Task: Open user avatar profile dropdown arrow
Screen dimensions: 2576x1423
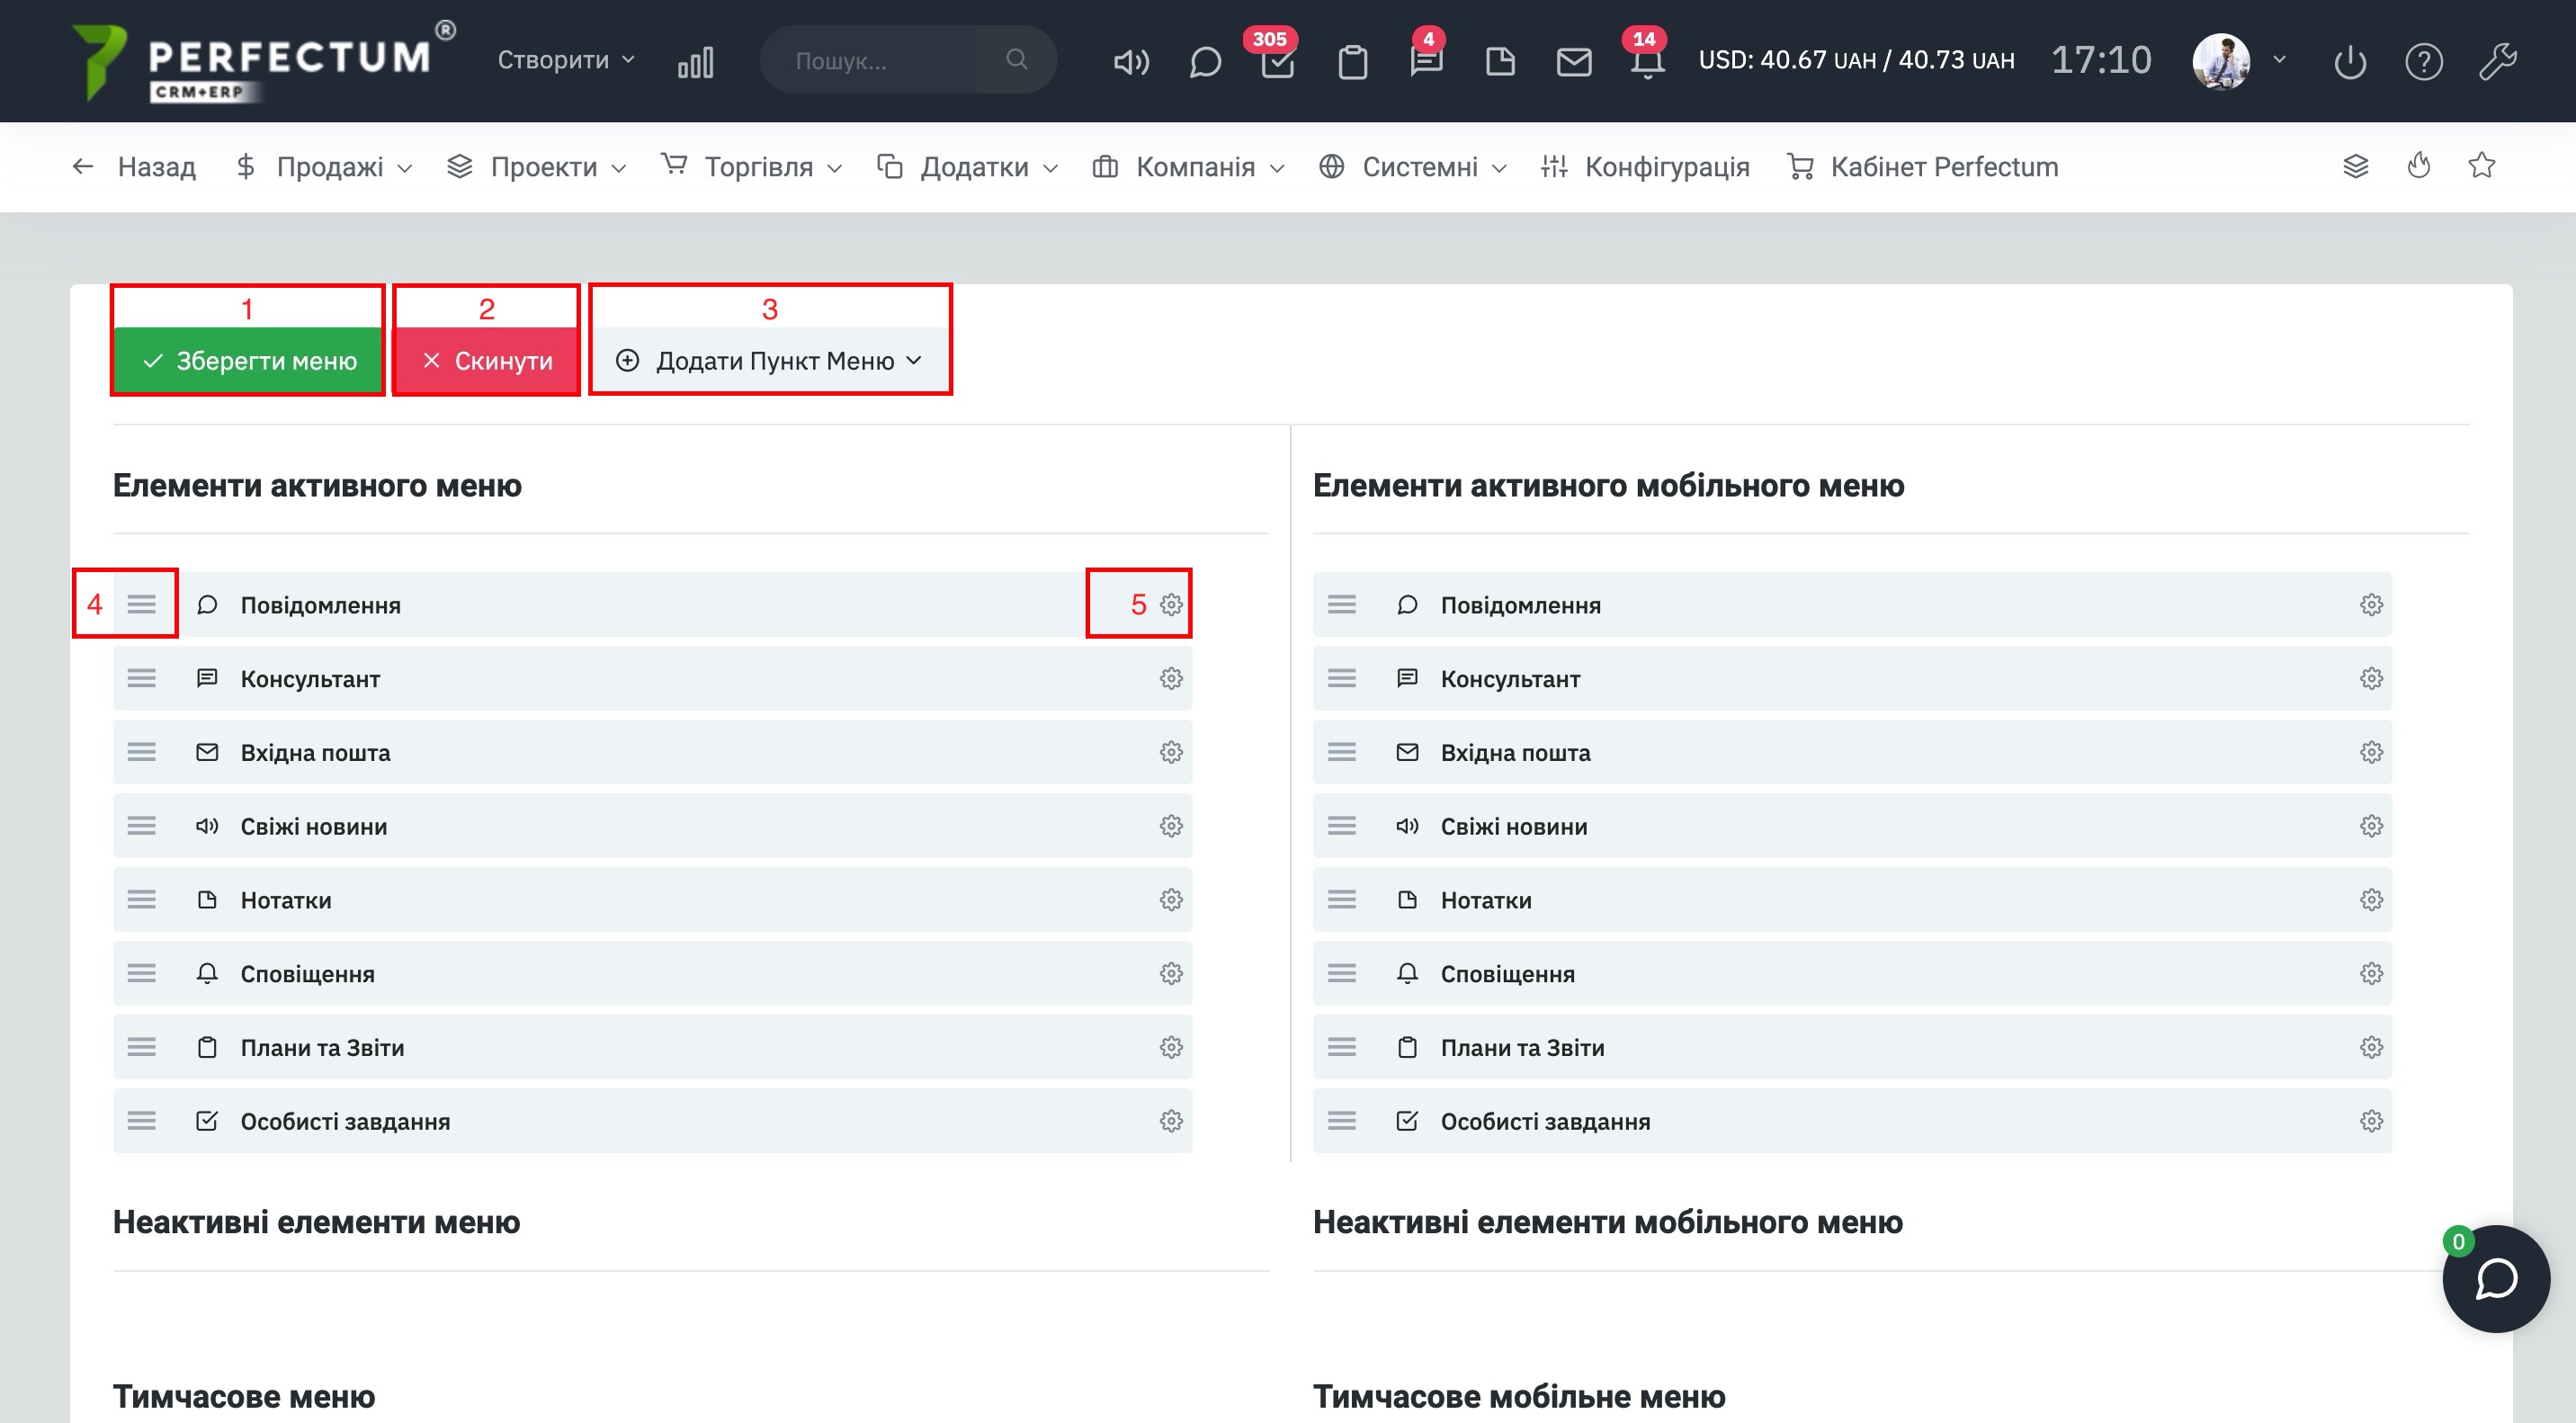Action: click(x=2279, y=60)
